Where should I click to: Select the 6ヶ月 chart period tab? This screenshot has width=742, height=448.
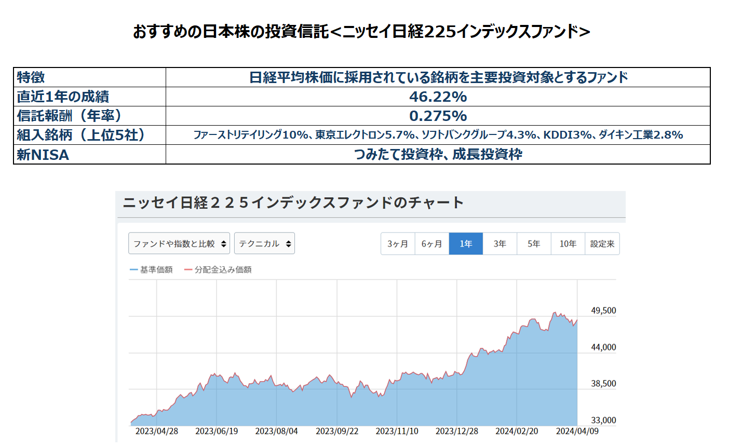coord(432,244)
